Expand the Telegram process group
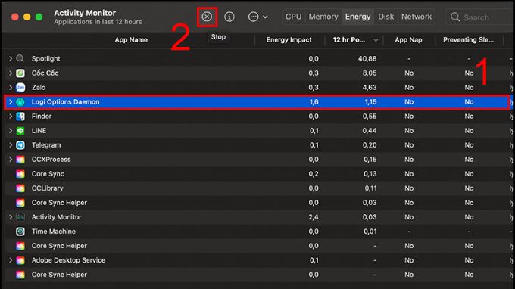515x289 pixels. pos(11,145)
